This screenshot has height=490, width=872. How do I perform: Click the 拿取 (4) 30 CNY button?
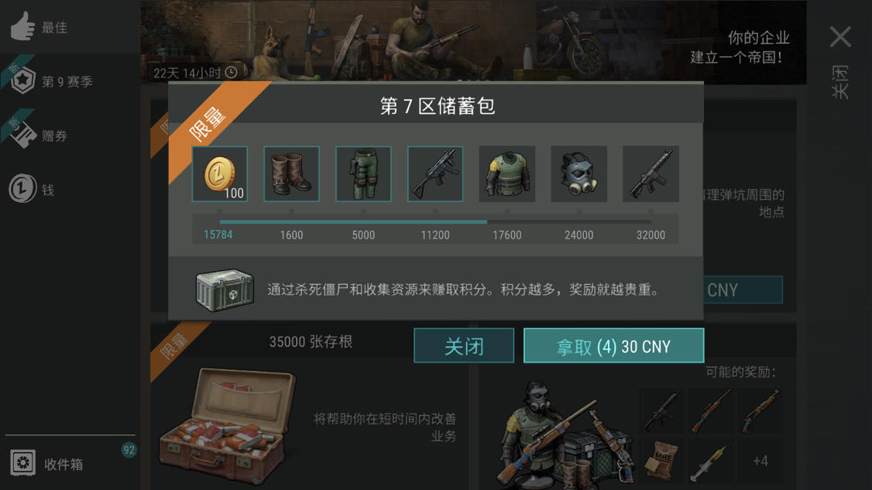tap(614, 345)
